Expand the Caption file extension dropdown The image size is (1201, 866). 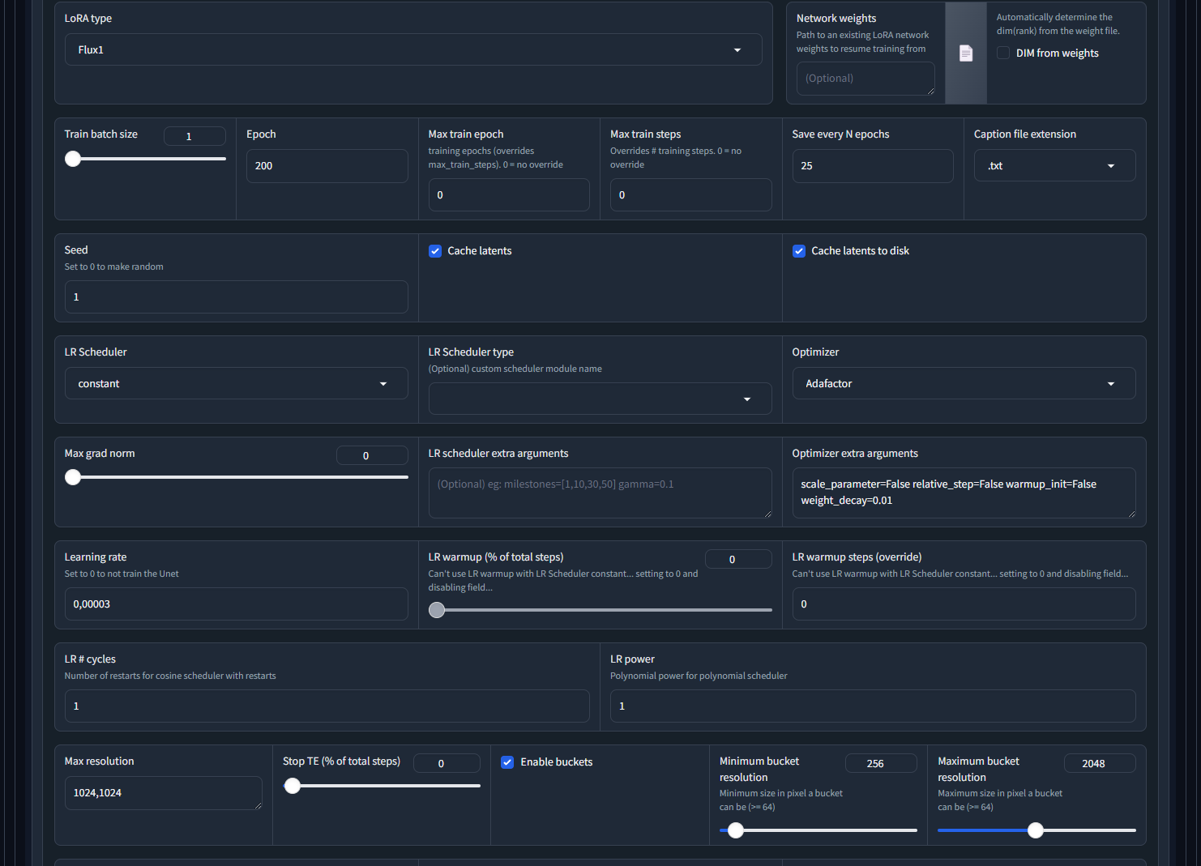(x=1054, y=165)
